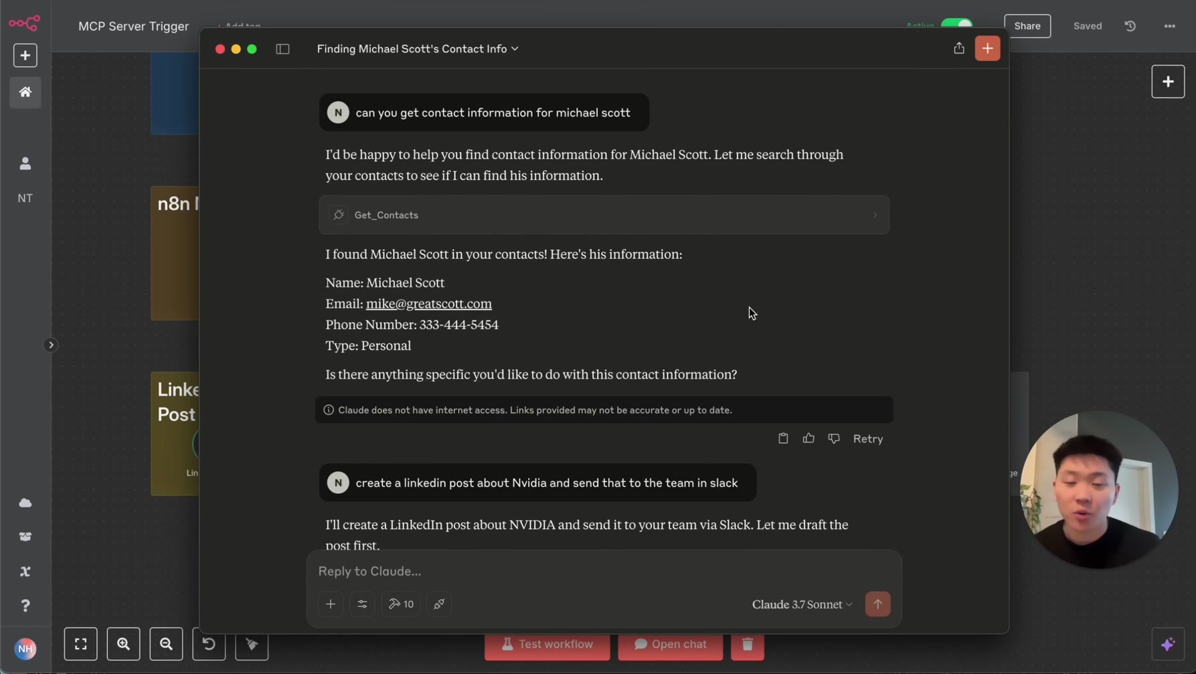Zoom out on the workflow canvas

point(166,644)
